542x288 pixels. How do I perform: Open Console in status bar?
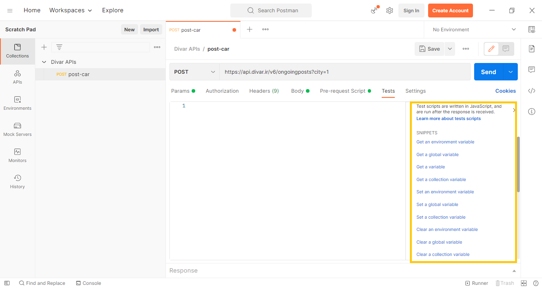tap(88, 283)
